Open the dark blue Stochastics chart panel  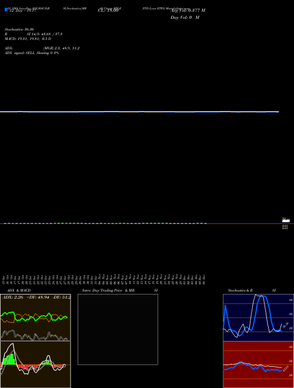pos(258,317)
